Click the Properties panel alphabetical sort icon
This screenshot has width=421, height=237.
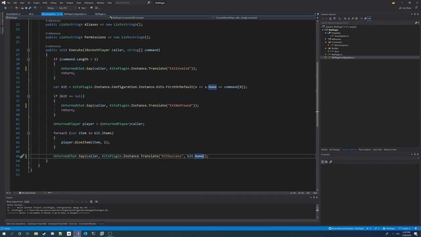point(326,162)
